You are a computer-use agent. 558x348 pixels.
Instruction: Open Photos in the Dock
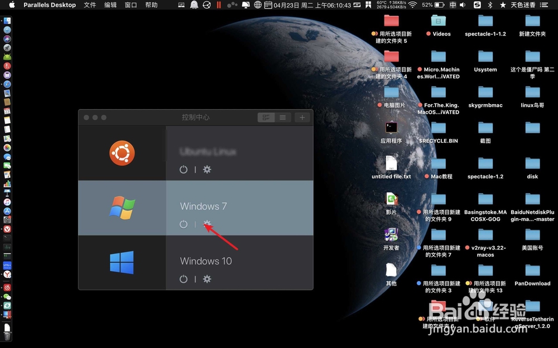7,148
